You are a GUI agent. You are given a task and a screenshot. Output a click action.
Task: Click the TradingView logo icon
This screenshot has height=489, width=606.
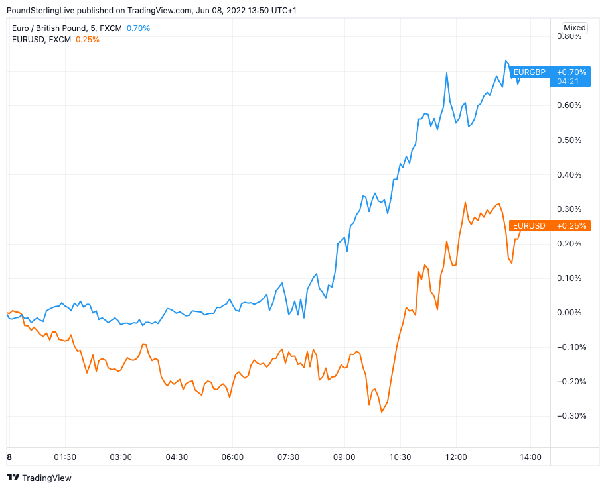tap(13, 478)
